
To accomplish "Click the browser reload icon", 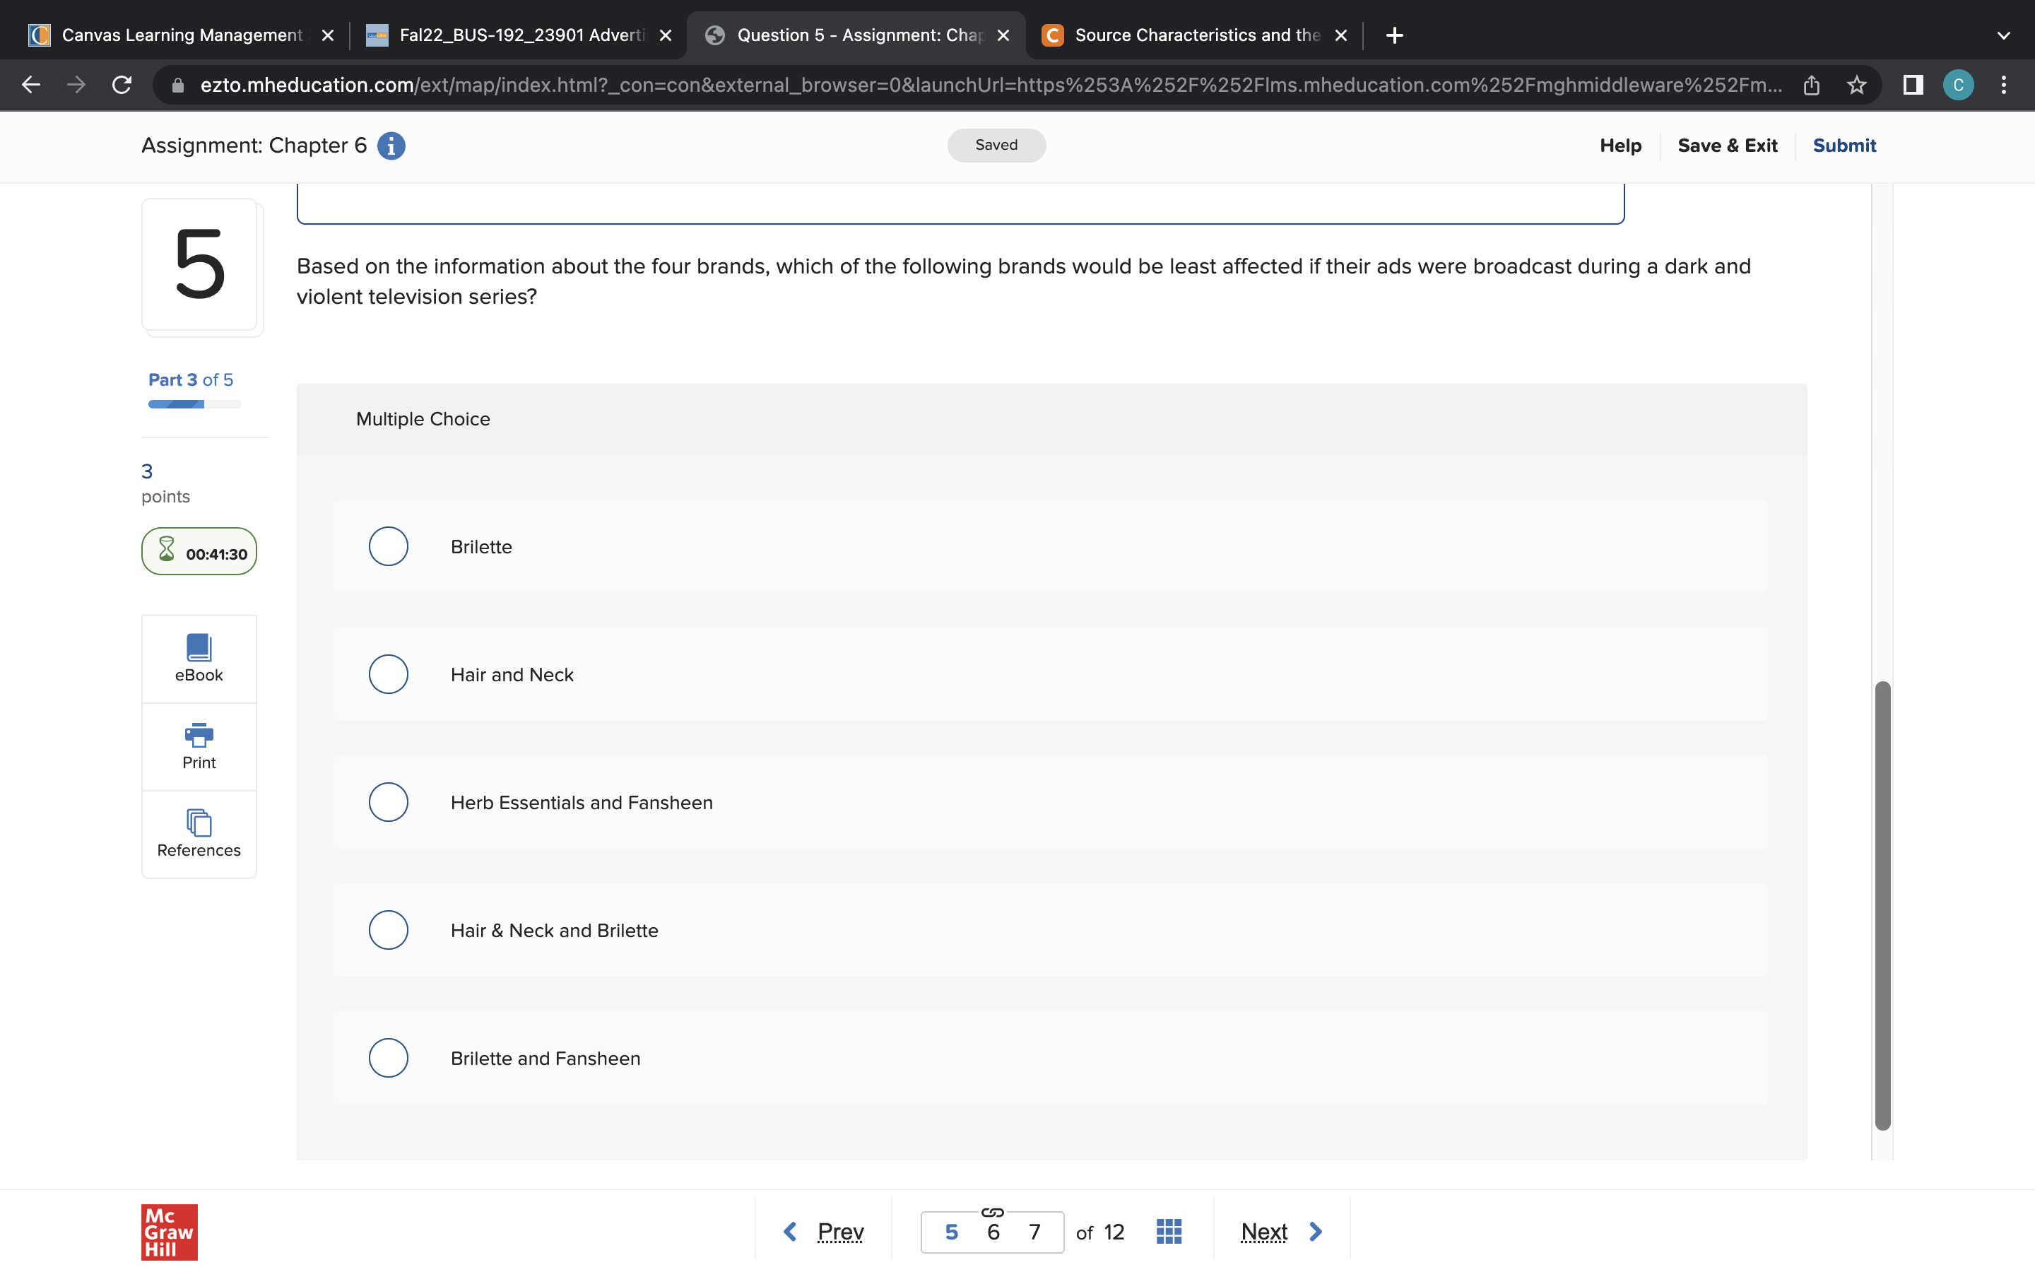I will pos(122,85).
